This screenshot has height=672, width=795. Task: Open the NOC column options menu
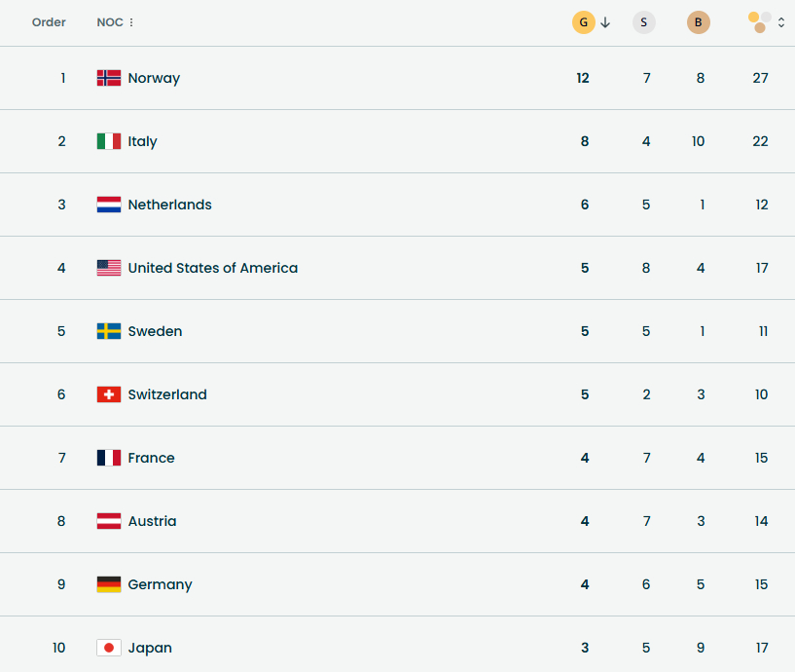[131, 22]
